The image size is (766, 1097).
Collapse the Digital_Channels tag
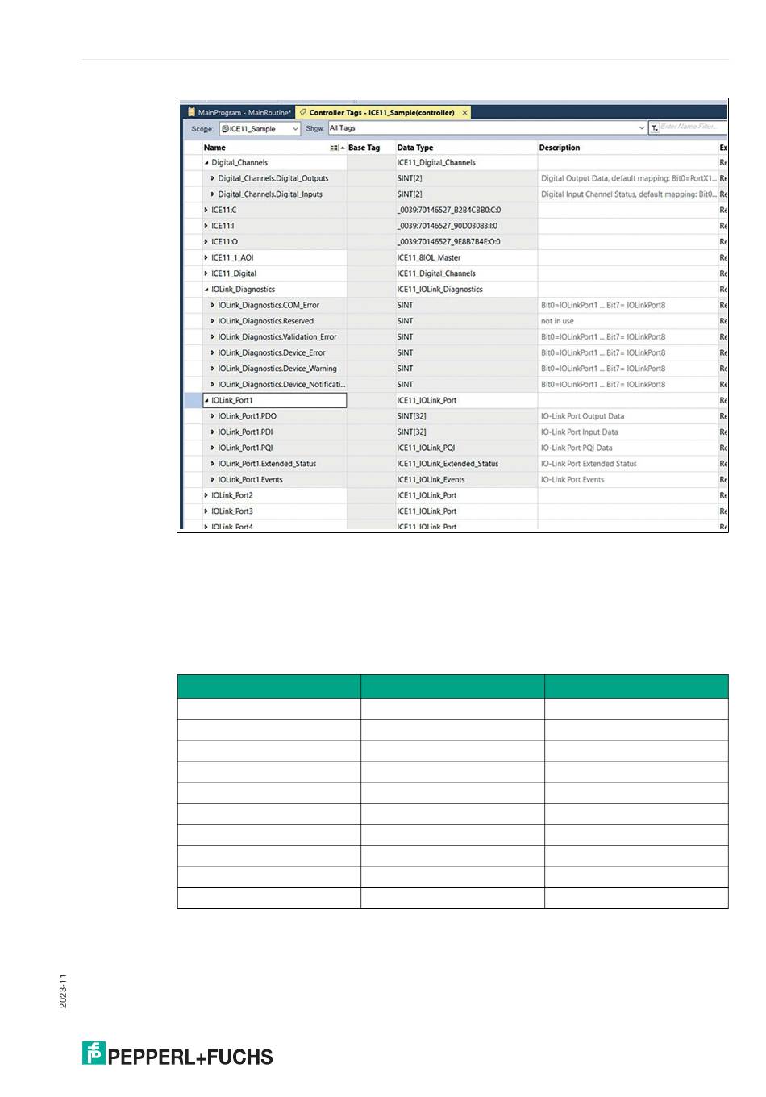coord(206,163)
